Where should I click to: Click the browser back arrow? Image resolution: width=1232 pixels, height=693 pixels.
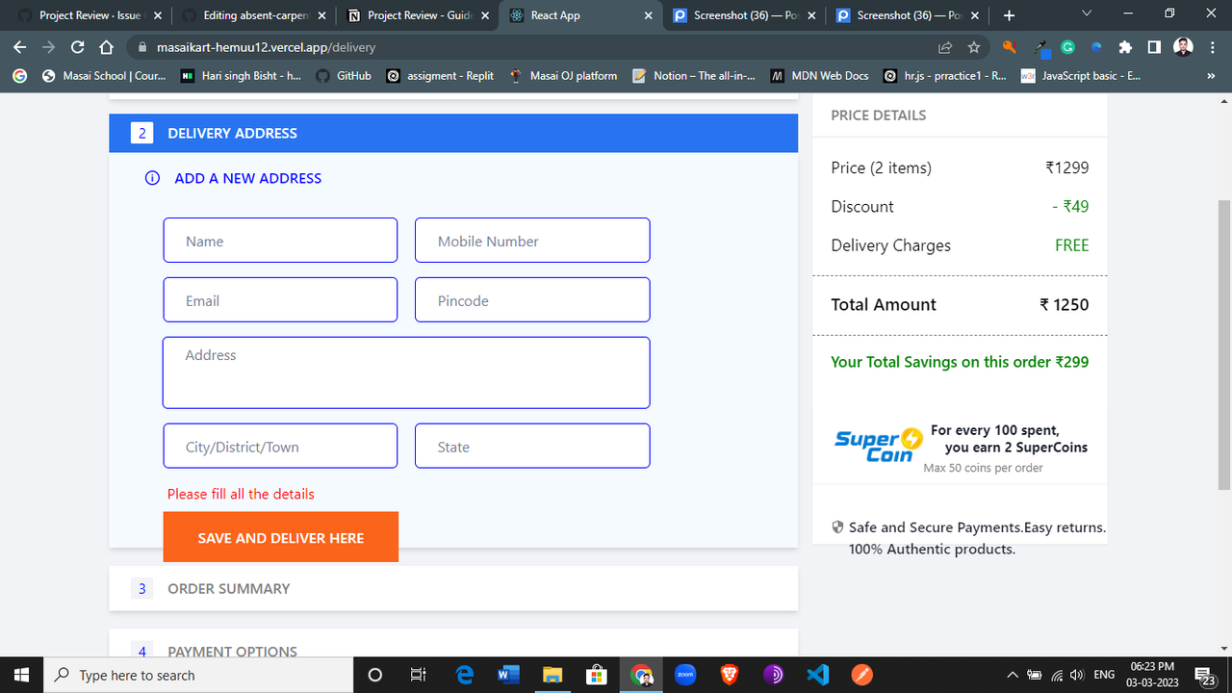[x=20, y=47]
